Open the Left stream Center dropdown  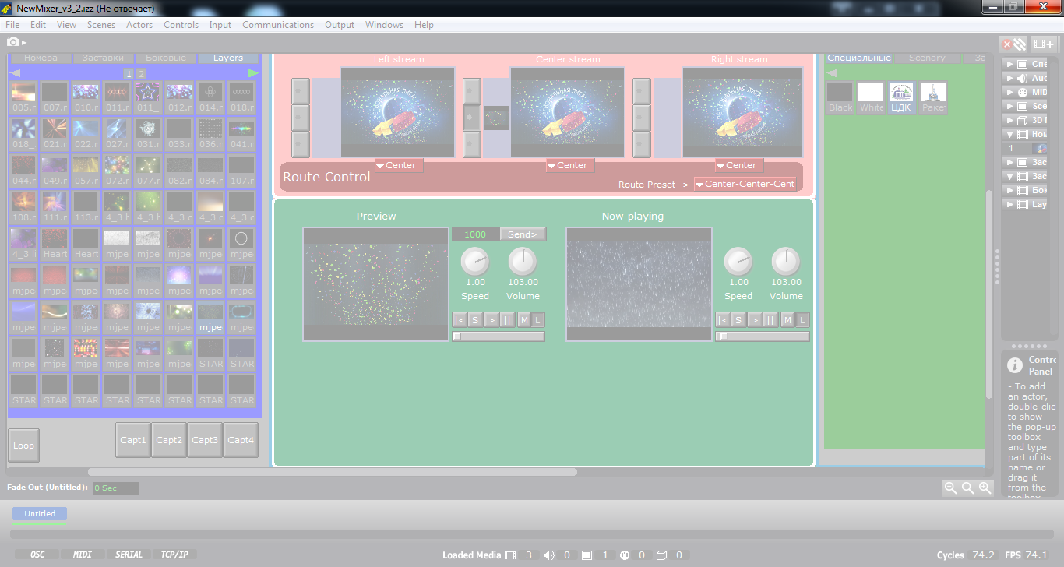click(399, 165)
